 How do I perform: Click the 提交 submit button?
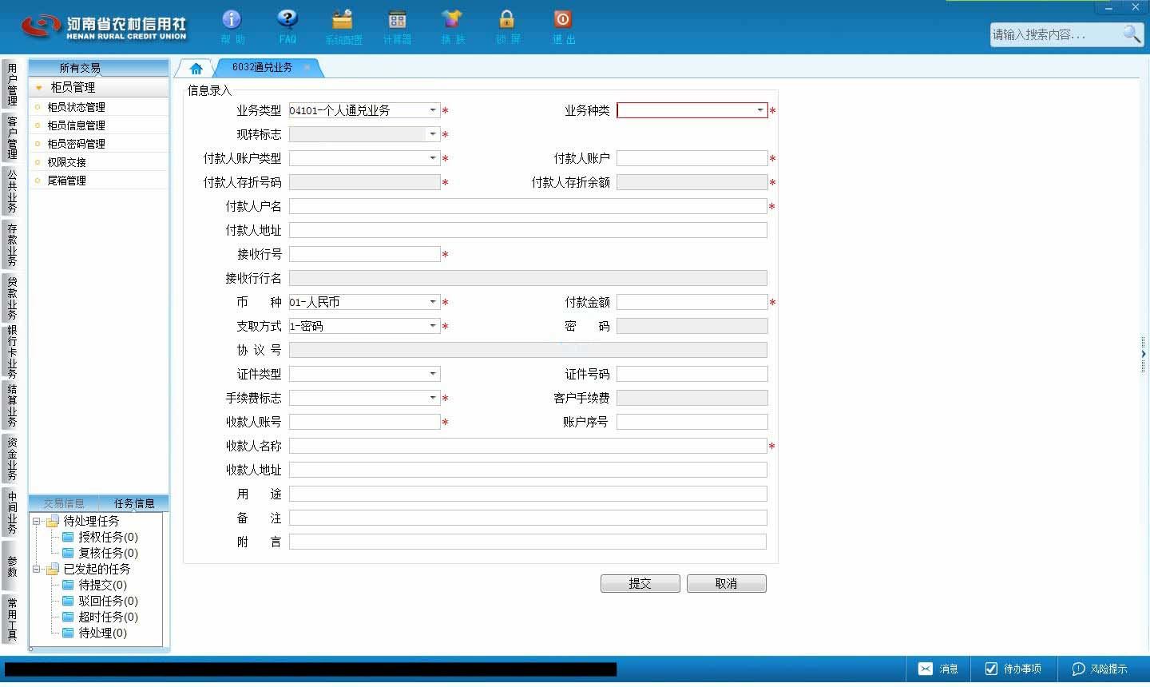[x=640, y=584]
